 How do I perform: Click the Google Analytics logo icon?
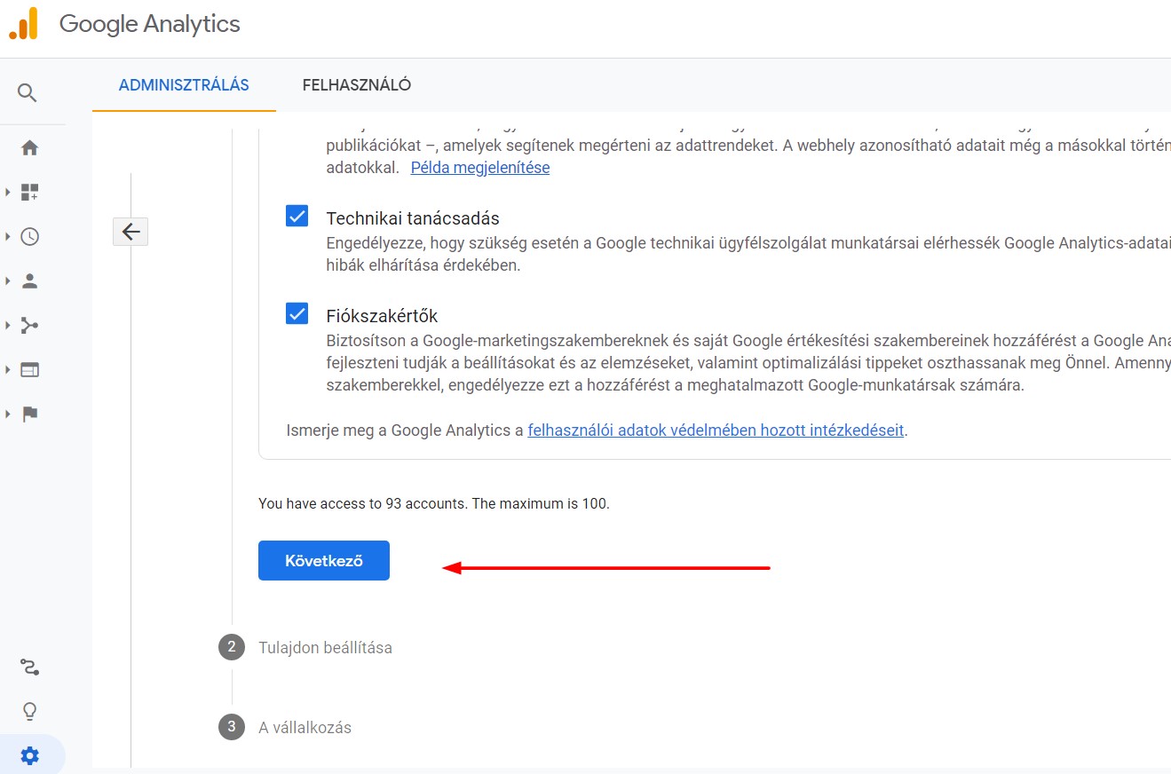tap(23, 23)
